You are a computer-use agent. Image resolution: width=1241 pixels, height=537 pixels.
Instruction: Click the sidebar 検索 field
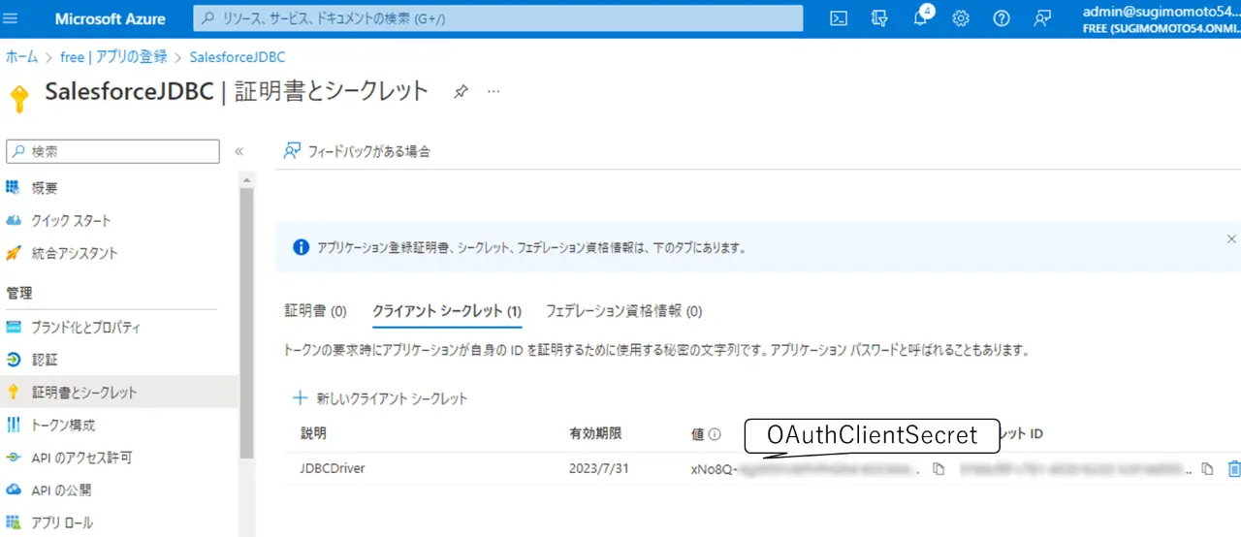112,151
